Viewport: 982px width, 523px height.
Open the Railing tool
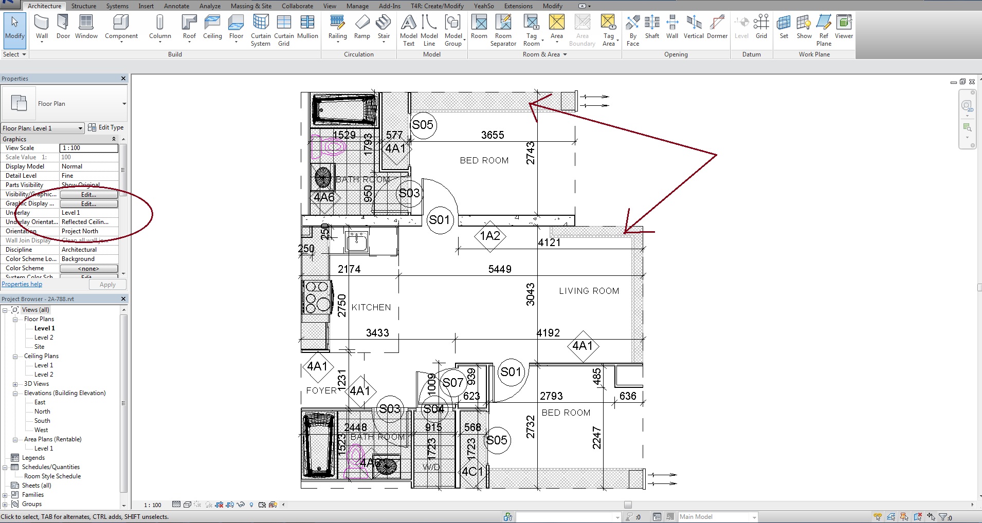337,28
